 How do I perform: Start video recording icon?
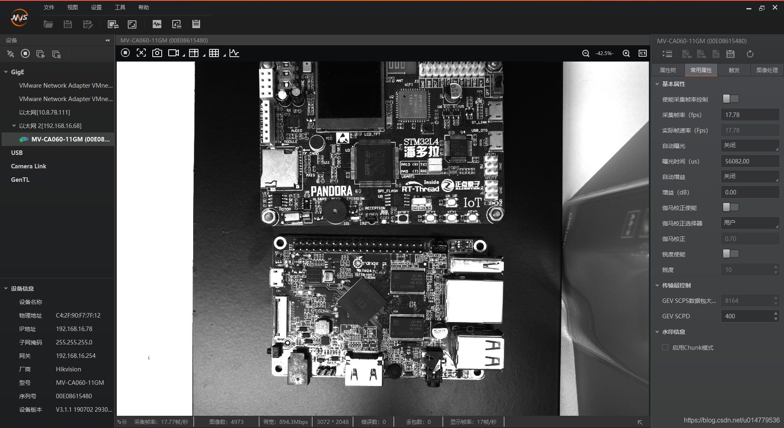(x=174, y=53)
